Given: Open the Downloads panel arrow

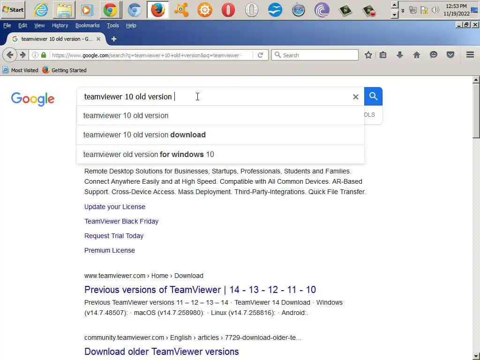Looking at the screenshot, I should click(x=399, y=55).
